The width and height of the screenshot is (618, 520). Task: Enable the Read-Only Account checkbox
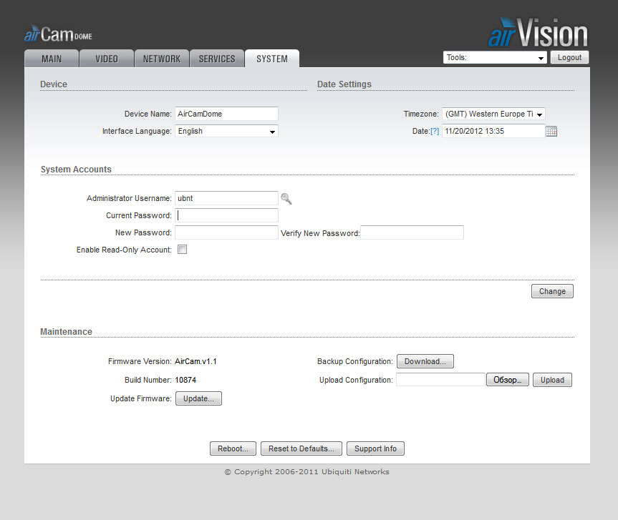coord(182,249)
